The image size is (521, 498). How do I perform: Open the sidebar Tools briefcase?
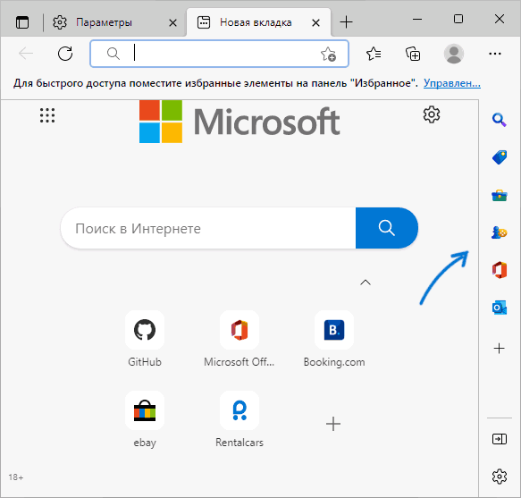point(500,196)
